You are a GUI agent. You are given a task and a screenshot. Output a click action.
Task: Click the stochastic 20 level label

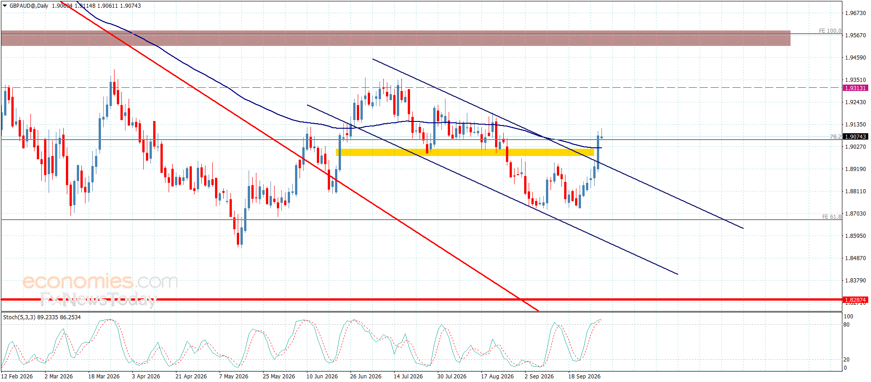tap(846, 360)
